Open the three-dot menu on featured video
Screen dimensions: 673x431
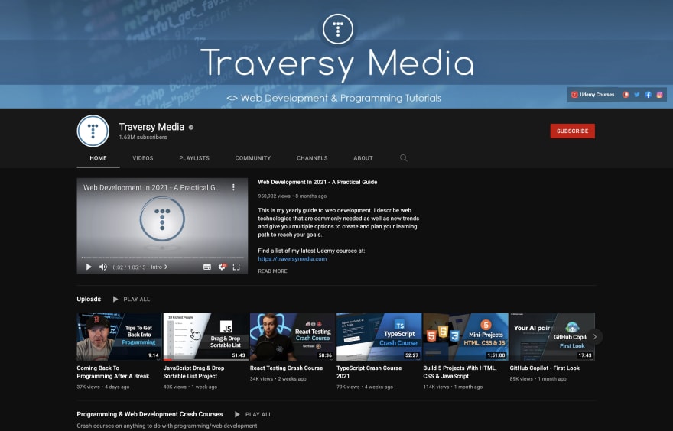(x=233, y=187)
